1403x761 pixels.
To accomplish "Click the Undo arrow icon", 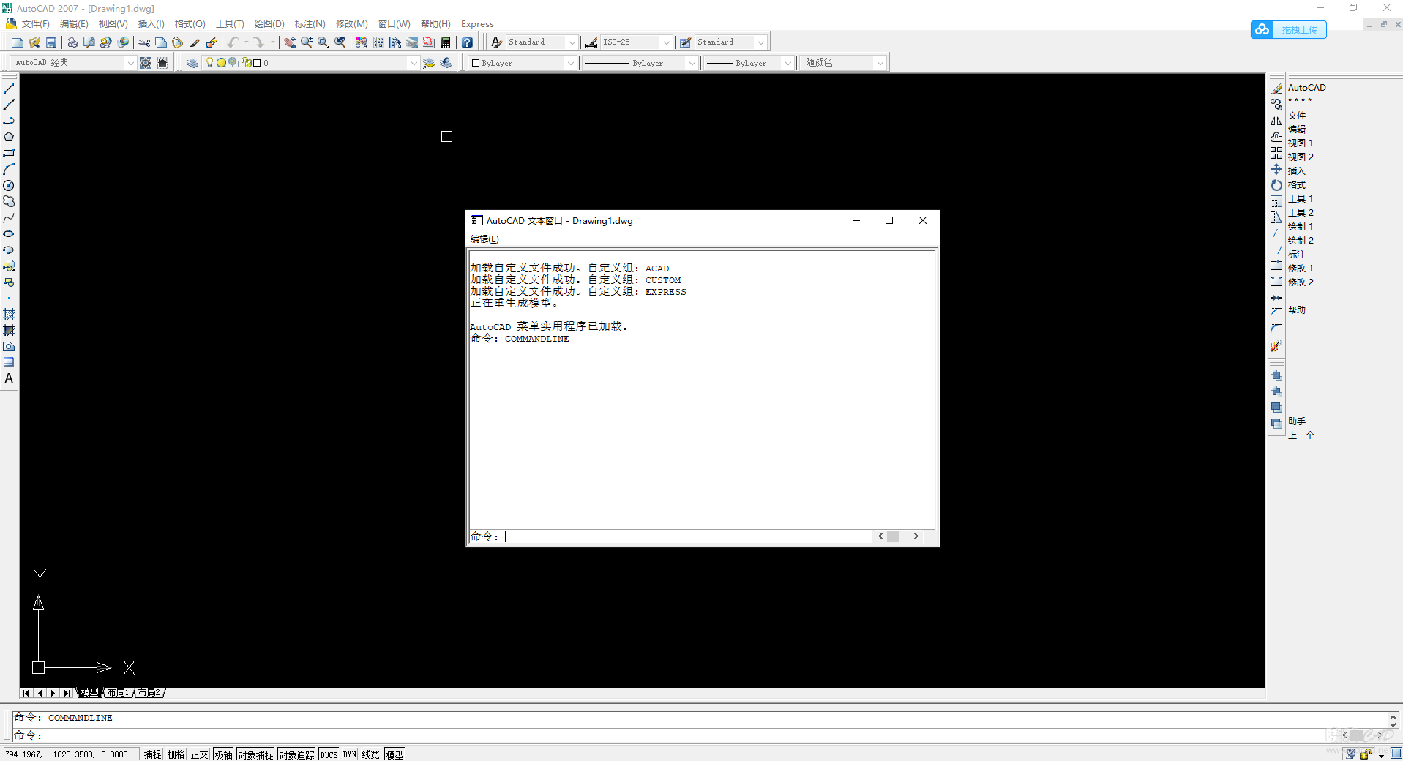I will pyautogui.click(x=233, y=42).
